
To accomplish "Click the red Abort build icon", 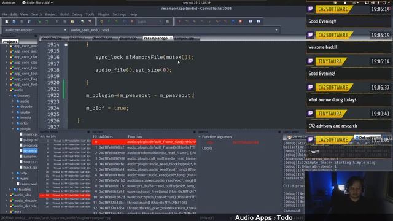I will click(132, 21).
